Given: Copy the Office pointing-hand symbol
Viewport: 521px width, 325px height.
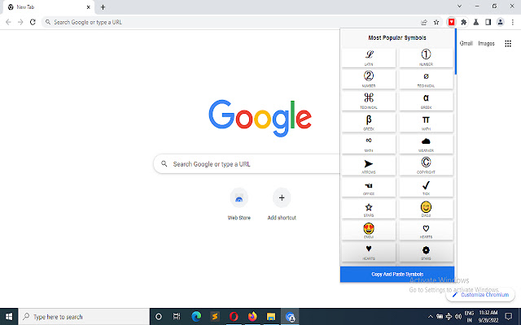Looking at the screenshot, I should pyautogui.click(x=369, y=187).
